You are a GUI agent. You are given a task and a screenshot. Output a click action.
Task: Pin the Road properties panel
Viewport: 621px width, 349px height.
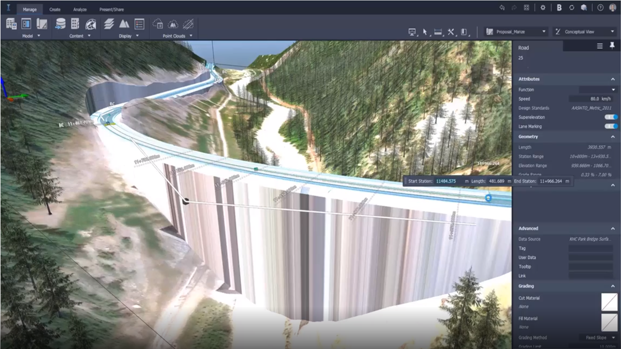click(x=612, y=46)
